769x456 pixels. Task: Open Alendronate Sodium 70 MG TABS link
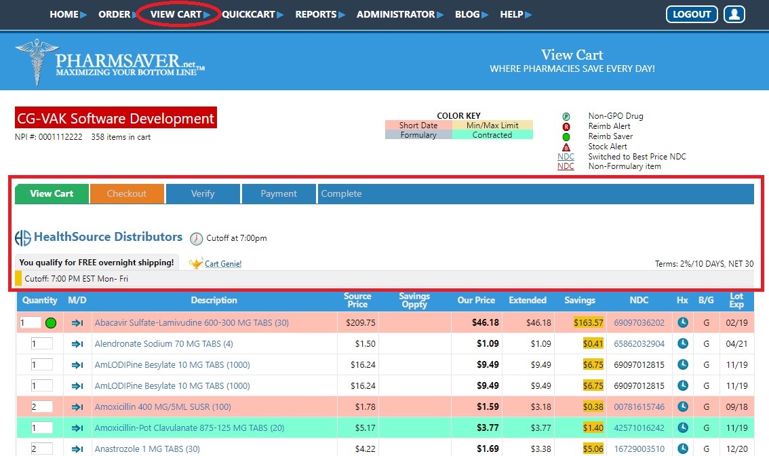(x=164, y=344)
